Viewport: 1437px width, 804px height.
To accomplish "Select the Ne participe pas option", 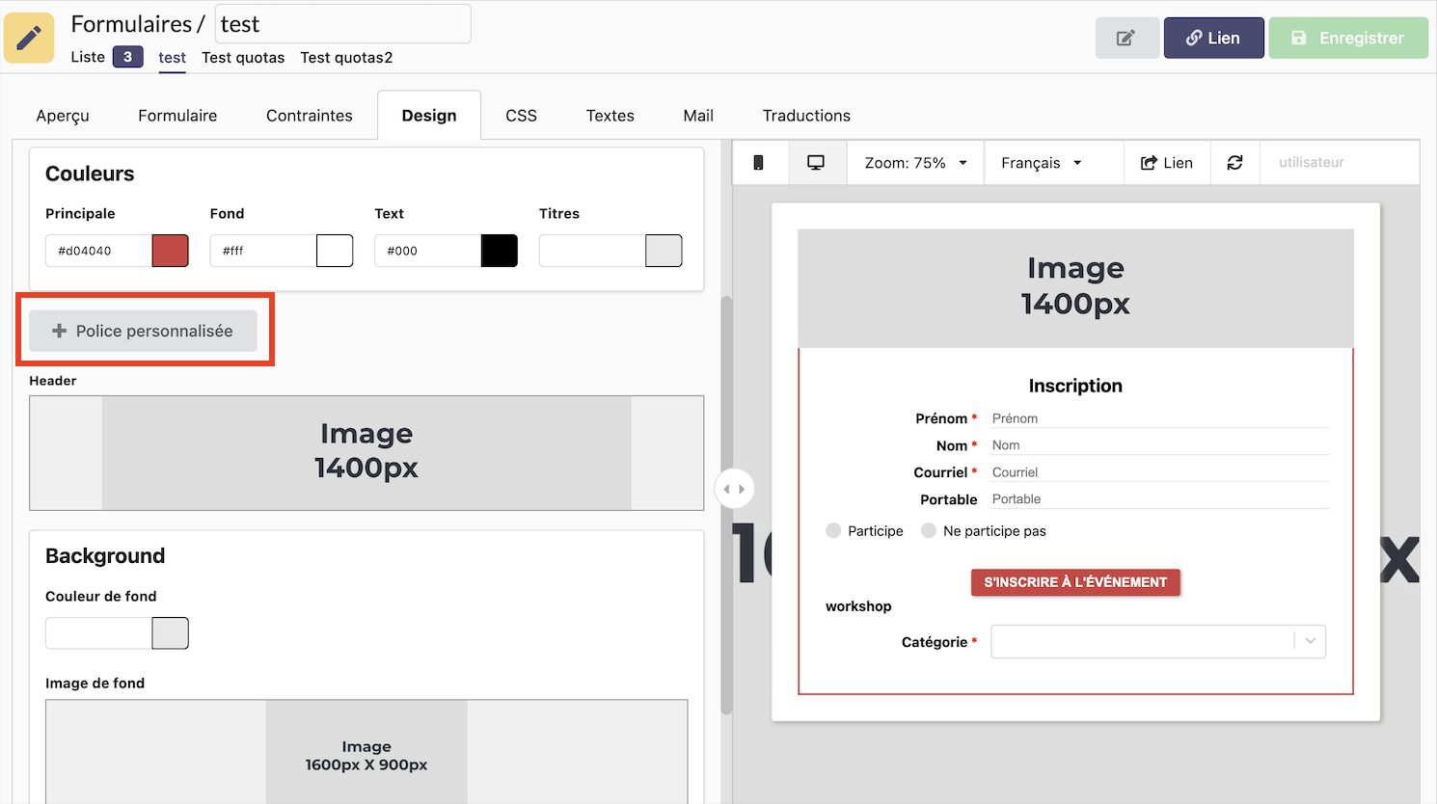I will [929, 531].
